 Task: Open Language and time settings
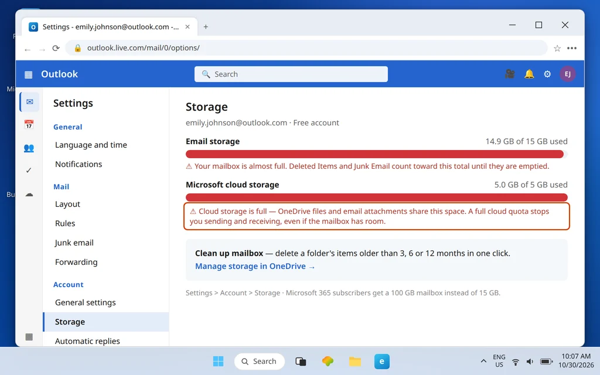91,145
